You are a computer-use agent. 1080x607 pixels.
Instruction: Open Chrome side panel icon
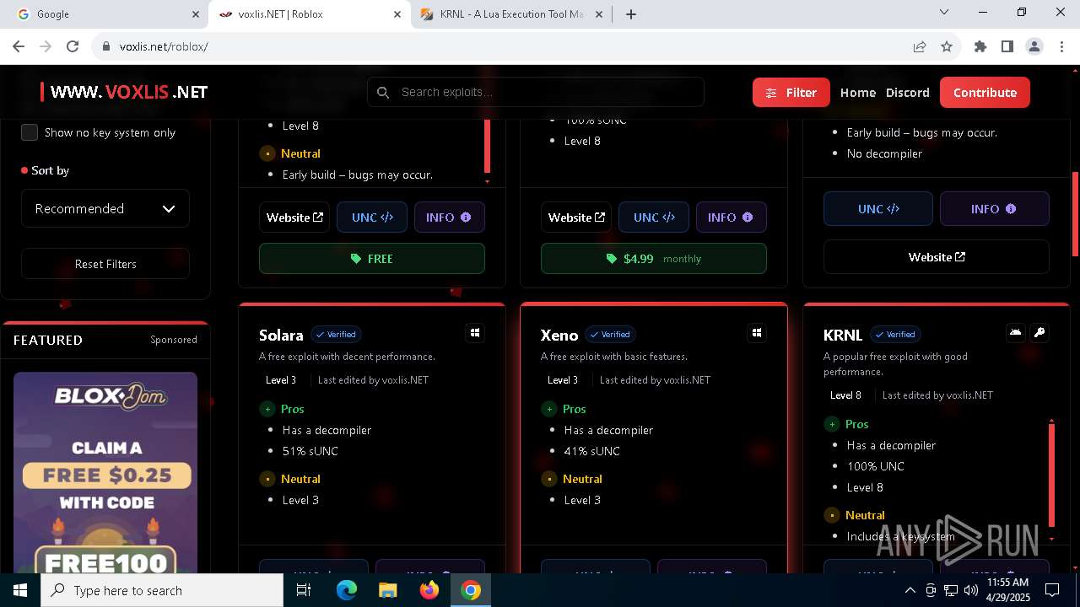pyautogui.click(x=1007, y=46)
